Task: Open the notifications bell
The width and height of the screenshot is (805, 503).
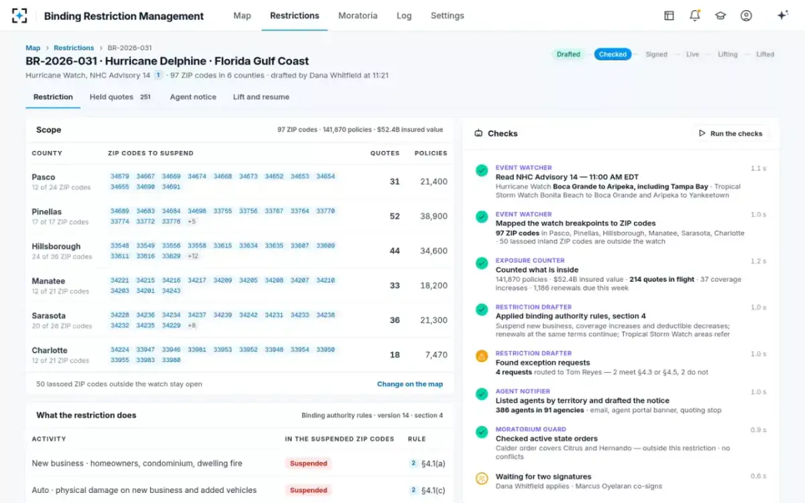Action: [x=694, y=15]
